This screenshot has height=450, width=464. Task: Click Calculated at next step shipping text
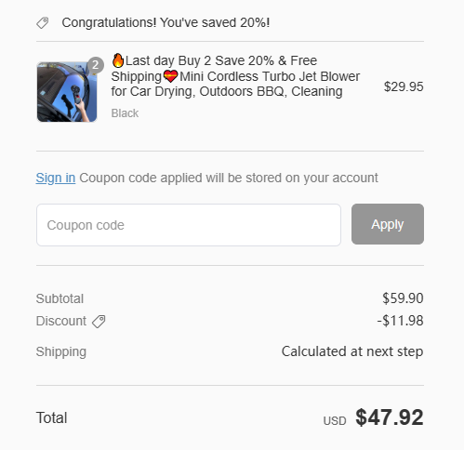click(x=352, y=351)
